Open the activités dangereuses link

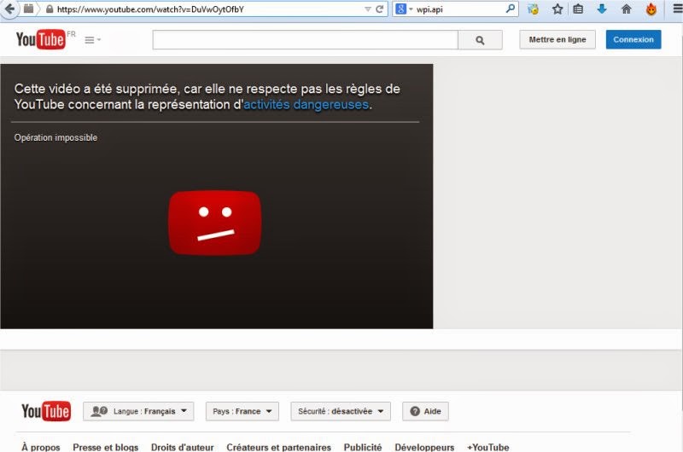[306, 104]
